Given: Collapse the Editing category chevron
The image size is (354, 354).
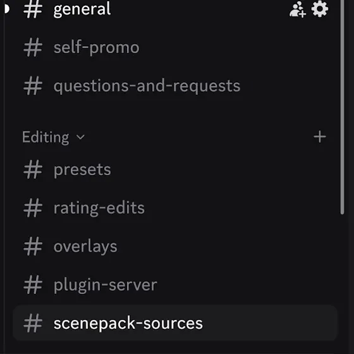Looking at the screenshot, I should [x=80, y=137].
